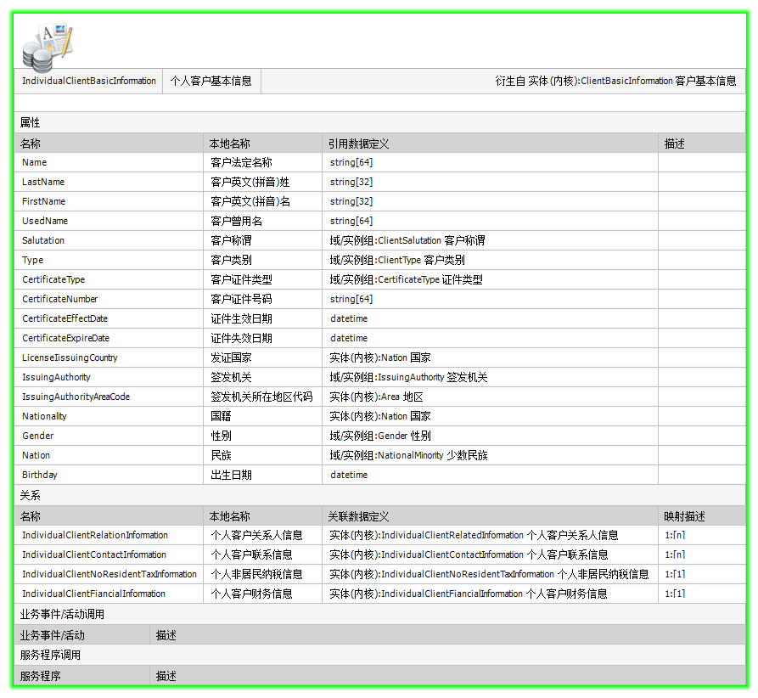Select the CertificateNumber attribute cell
The height and width of the screenshot is (698, 758).
109,299
